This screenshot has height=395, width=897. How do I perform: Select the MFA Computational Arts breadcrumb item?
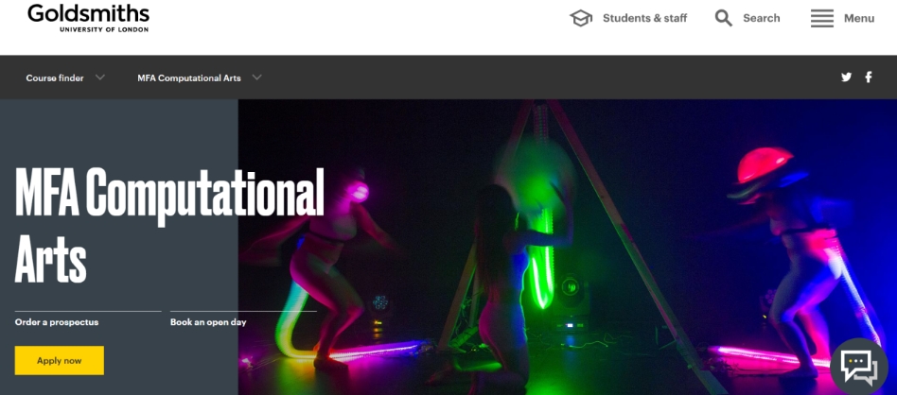point(189,77)
